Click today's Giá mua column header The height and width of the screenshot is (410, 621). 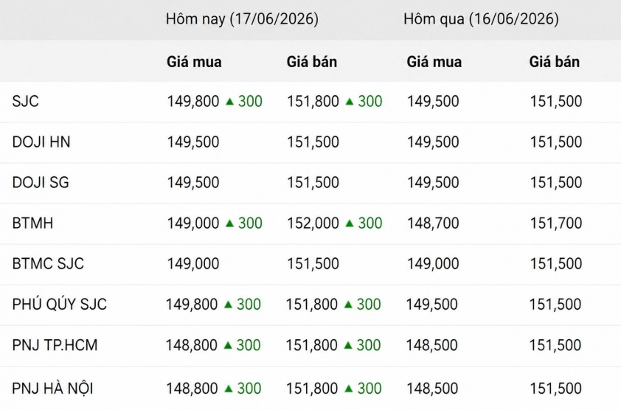click(194, 62)
